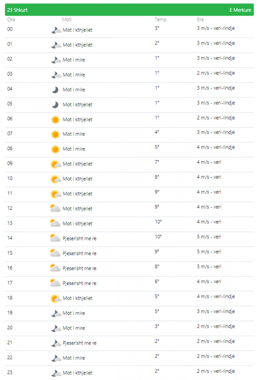Viewport: 257px width, 380px height.
Task: Click the E Merkure day label
Action: (x=240, y=10)
